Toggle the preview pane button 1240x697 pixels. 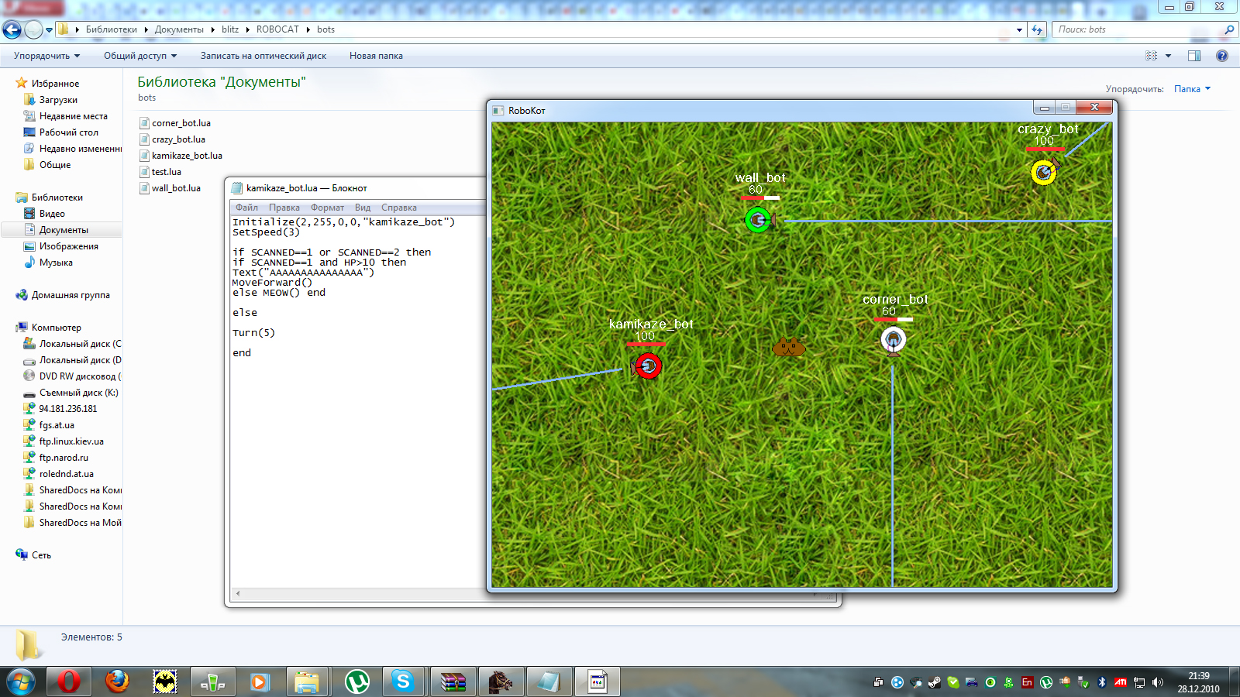click(x=1193, y=56)
